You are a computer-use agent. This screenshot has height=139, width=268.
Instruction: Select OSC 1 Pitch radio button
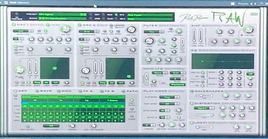pyautogui.click(x=16, y=53)
